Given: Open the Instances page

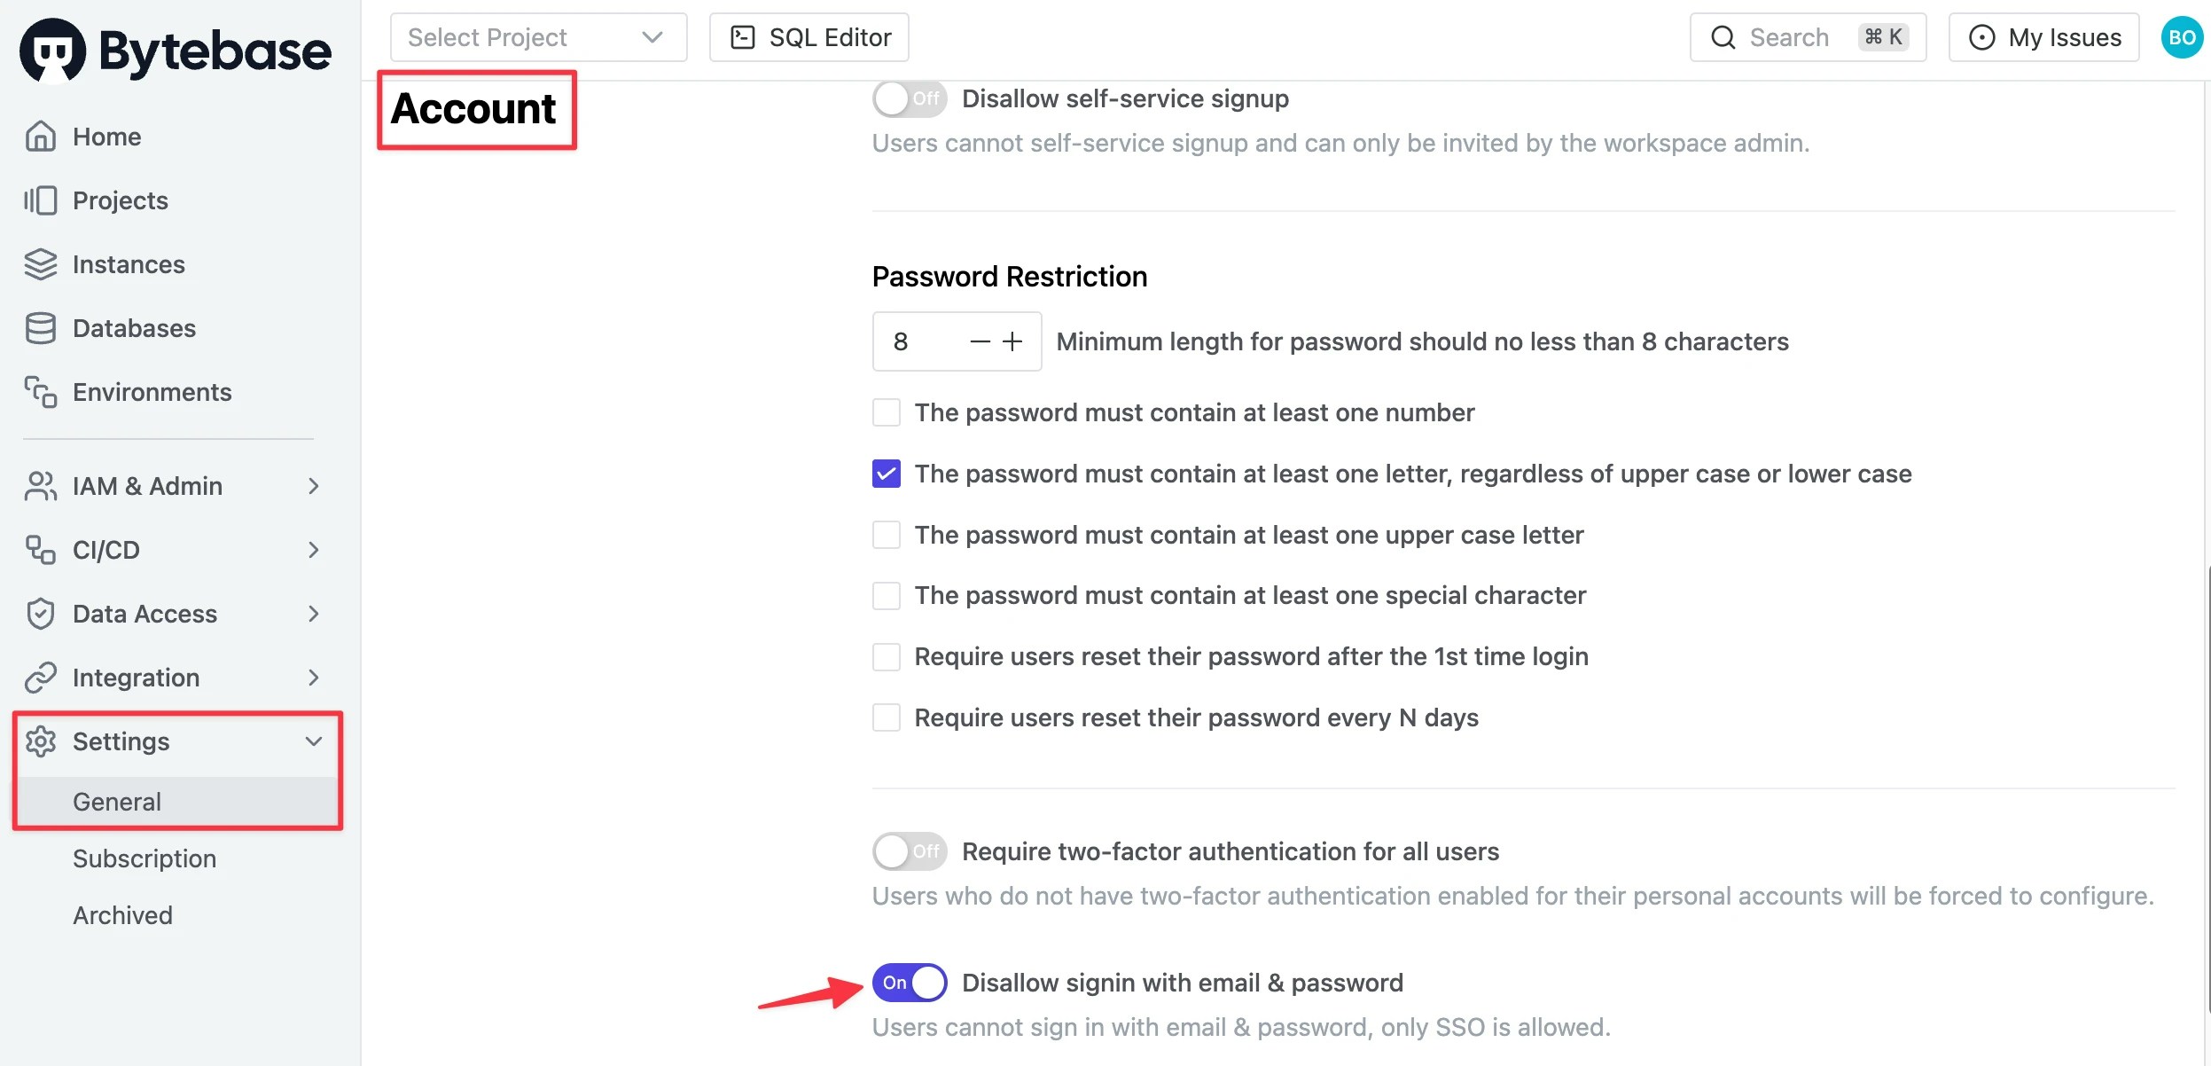Looking at the screenshot, I should (128, 263).
